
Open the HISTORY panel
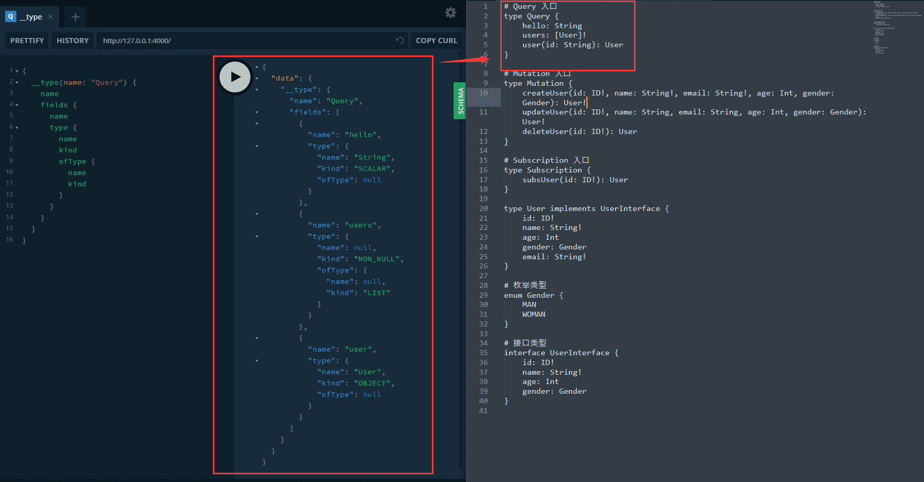click(73, 41)
